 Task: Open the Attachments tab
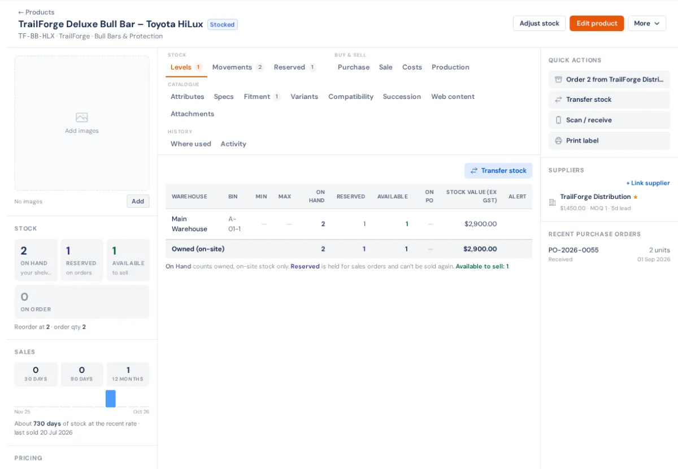193,114
